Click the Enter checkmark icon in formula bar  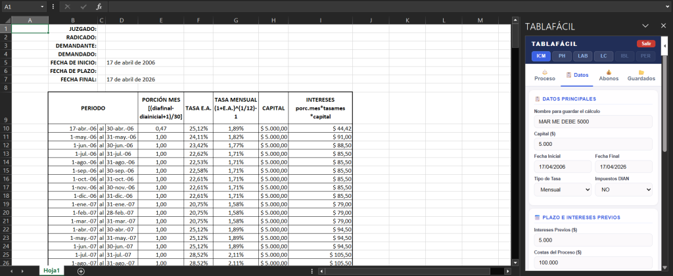83,6
